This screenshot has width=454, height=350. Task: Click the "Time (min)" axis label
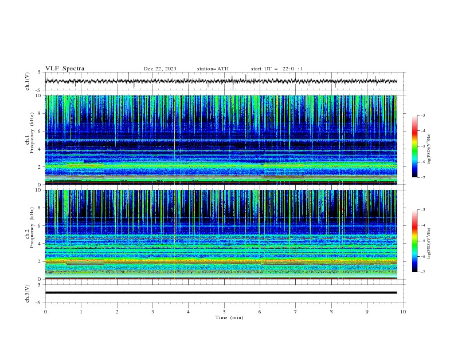(229, 317)
